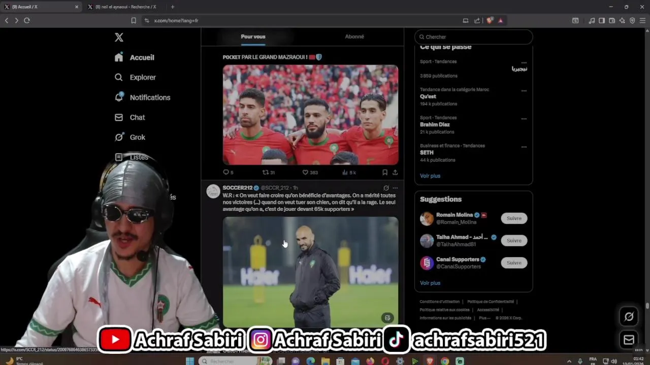Open the Morocco players photo
The image size is (650, 365).
tap(310, 115)
